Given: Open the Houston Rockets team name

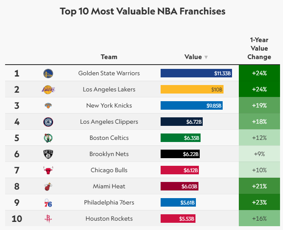Looking at the screenshot, I should (x=109, y=219).
